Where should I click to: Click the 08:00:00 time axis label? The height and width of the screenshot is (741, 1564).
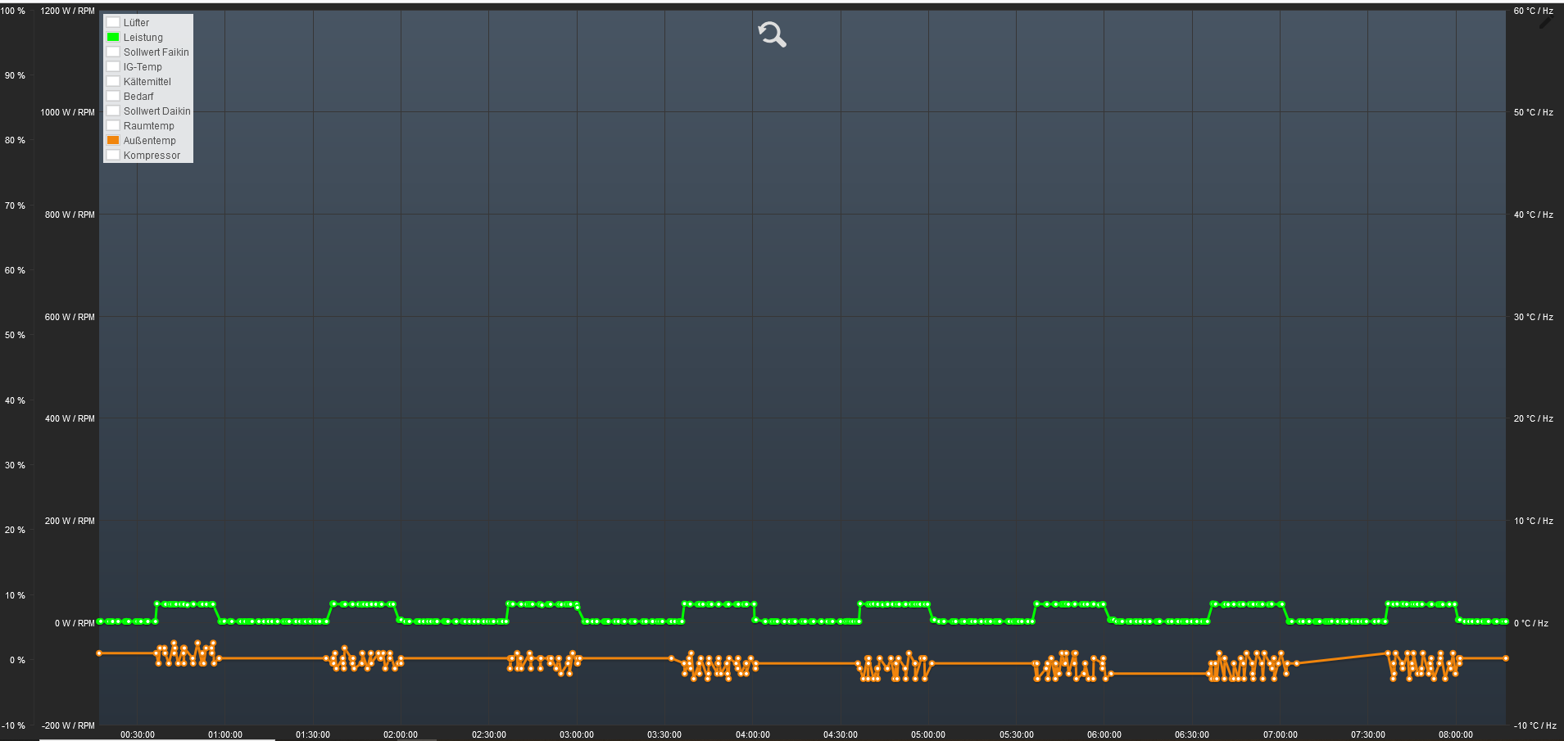[1455, 734]
